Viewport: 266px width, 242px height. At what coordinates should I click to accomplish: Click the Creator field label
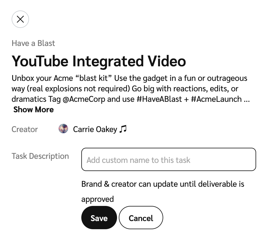point(25,129)
